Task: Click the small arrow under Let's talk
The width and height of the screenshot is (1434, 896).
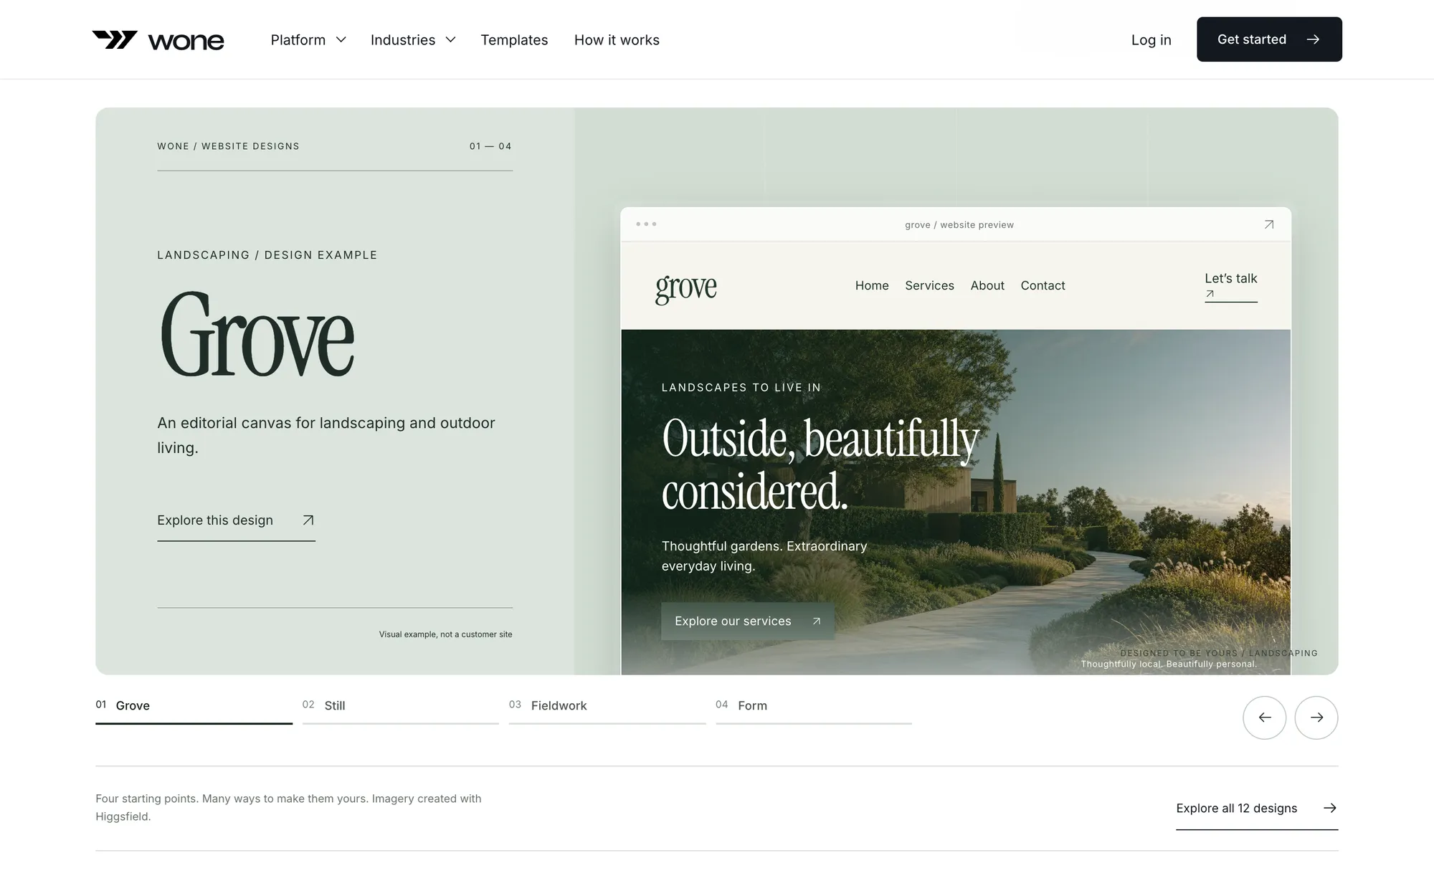Action: [x=1210, y=294]
